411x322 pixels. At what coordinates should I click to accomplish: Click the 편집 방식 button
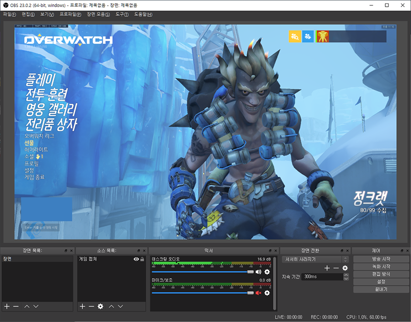pyautogui.click(x=381, y=274)
